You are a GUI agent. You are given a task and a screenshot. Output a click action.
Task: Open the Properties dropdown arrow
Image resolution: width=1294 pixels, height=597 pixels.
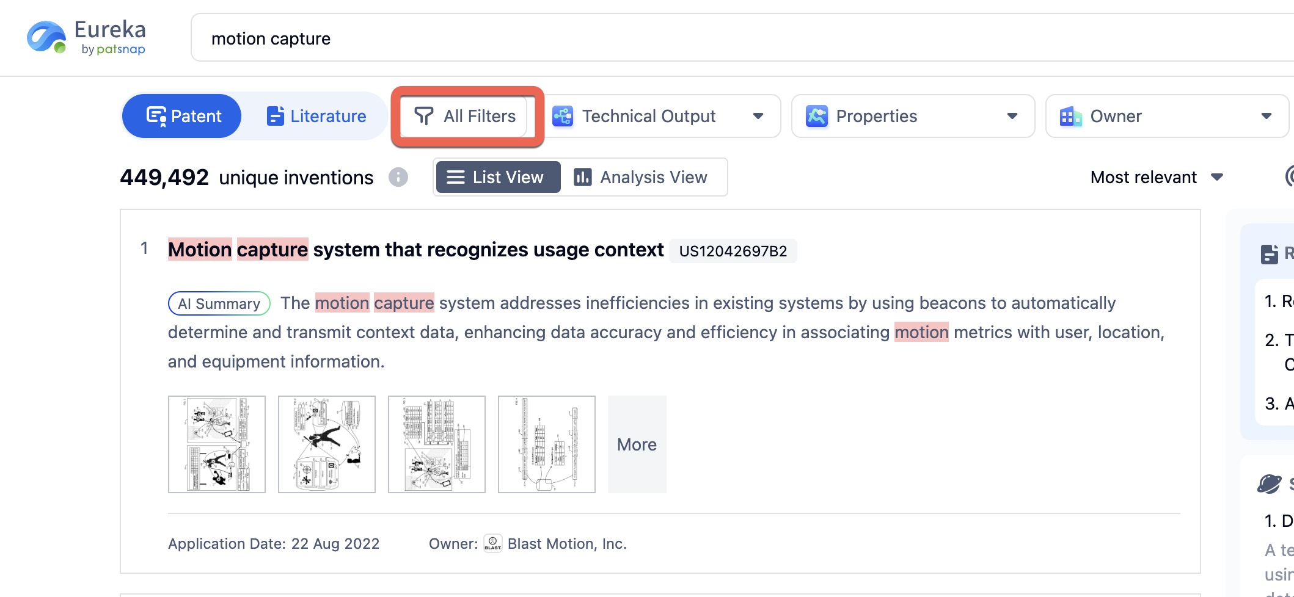point(1012,116)
